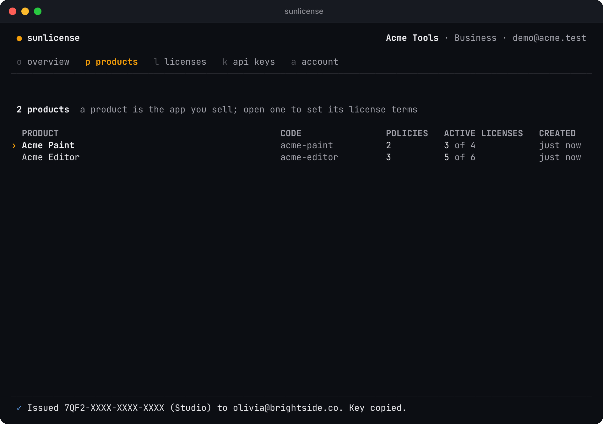The height and width of the screenshot is (424, 603).
Task: Click the demo@acme.test account email
Action: (549, 38)
